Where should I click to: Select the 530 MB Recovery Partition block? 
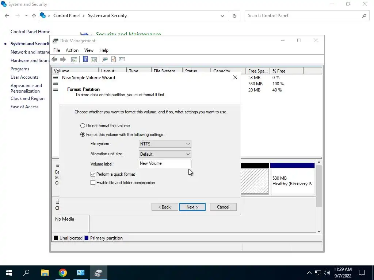pos(292,179)
